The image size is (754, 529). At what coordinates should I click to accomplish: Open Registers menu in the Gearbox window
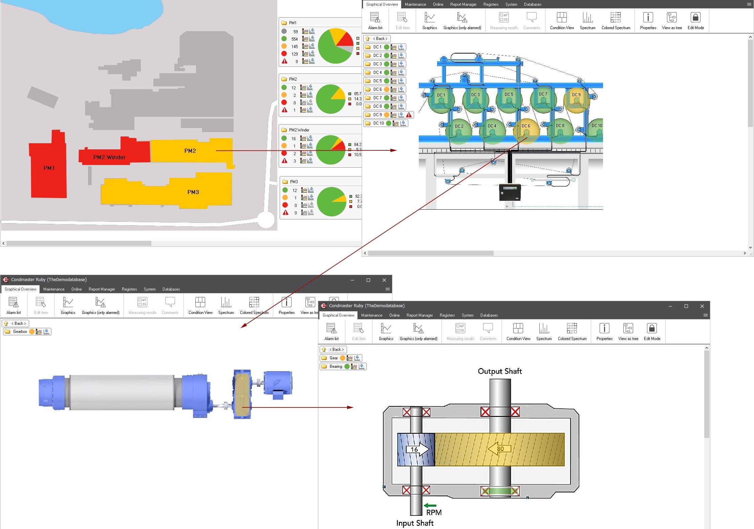point(129,289)
